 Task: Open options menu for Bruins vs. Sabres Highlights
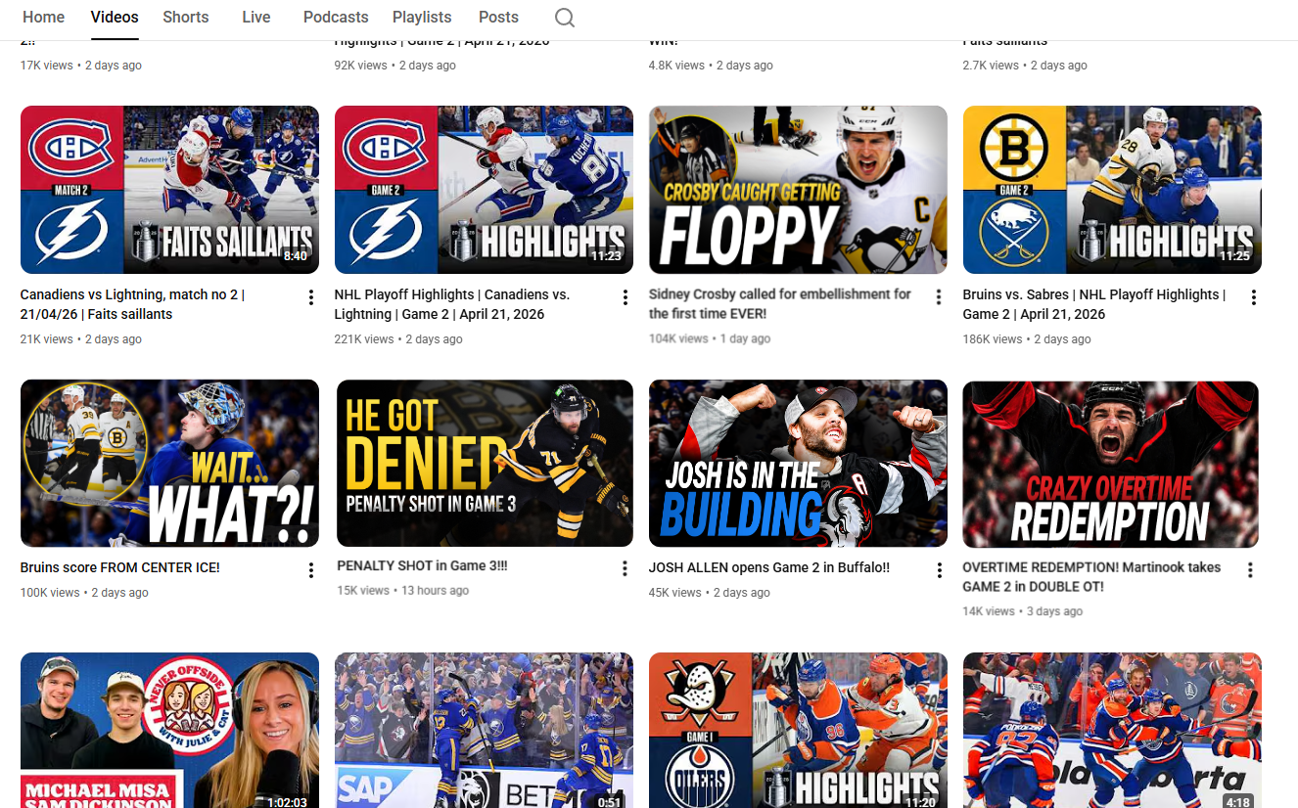(1253, 297)
